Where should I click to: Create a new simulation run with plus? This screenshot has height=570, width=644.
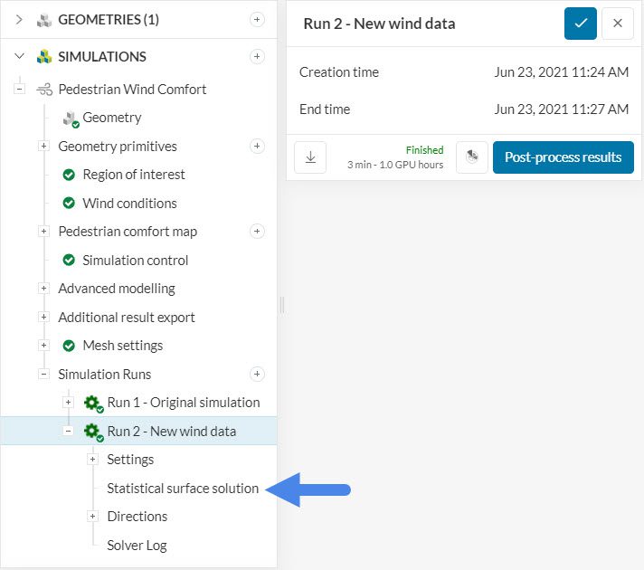257,374
